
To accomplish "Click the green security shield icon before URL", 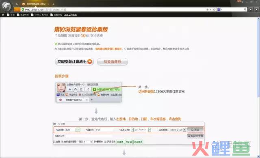I will (x=23, y=10).
